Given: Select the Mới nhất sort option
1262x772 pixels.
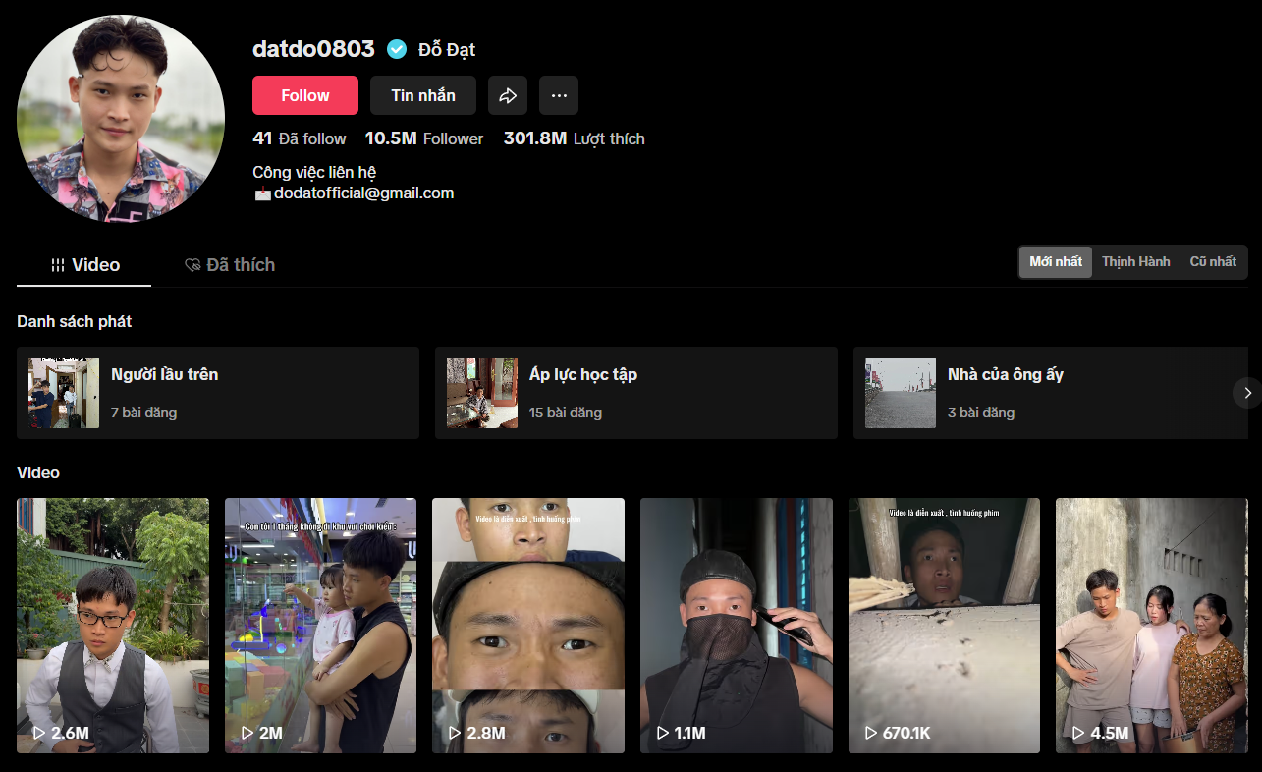Looking at the screenshot, I should click(1056, 262).
